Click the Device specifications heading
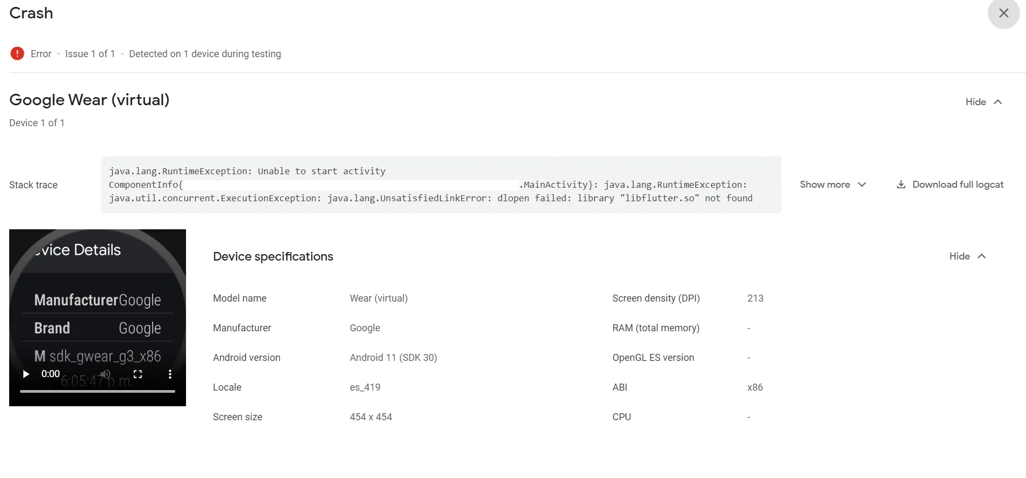This screenshot has width=1026, height=478. click(273, 257)
